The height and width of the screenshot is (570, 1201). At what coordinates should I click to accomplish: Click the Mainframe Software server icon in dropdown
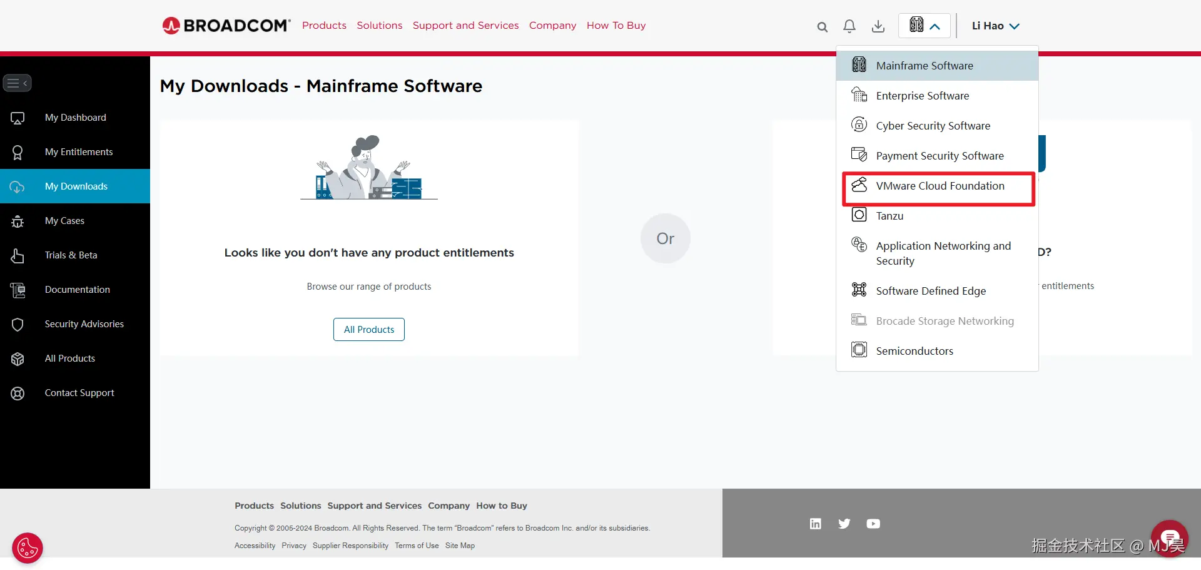tap(859, 64)
